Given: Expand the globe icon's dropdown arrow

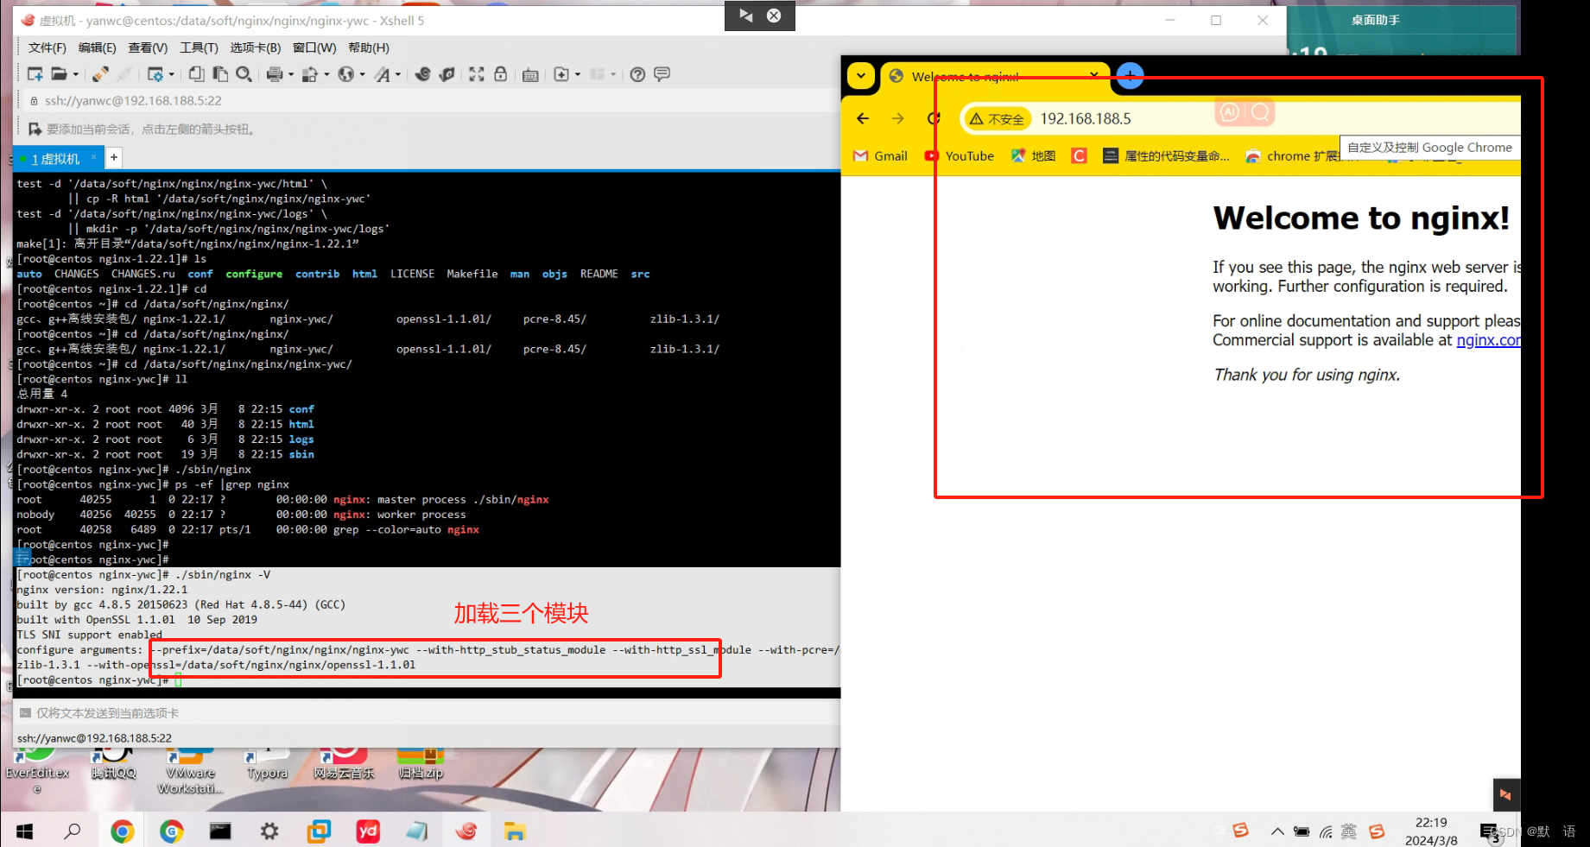Looking at the screenshot, I should (x=362, y=74).
